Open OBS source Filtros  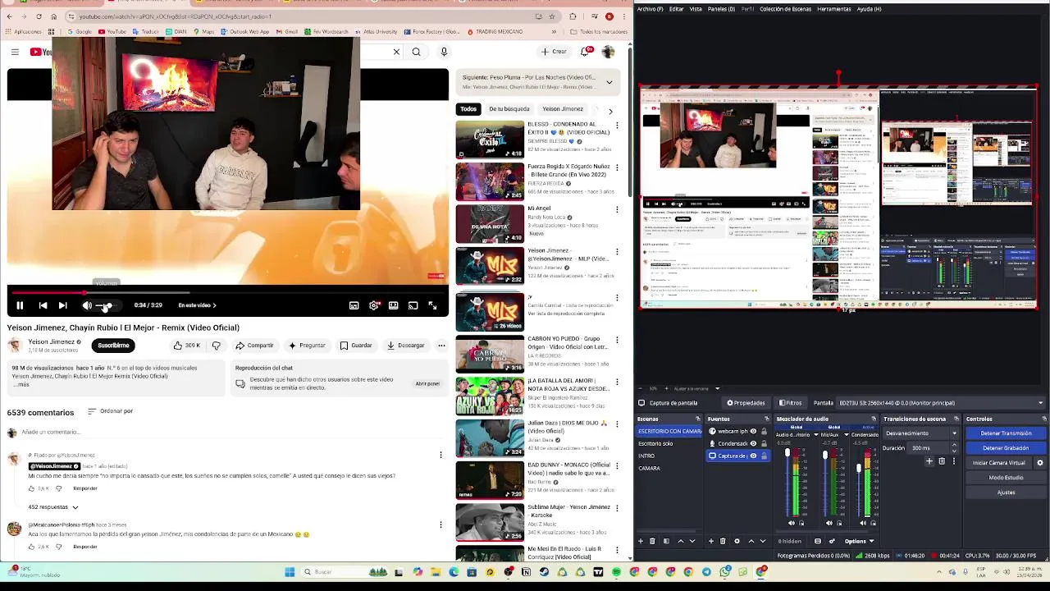pyautogui.click(x=791, y=403)
